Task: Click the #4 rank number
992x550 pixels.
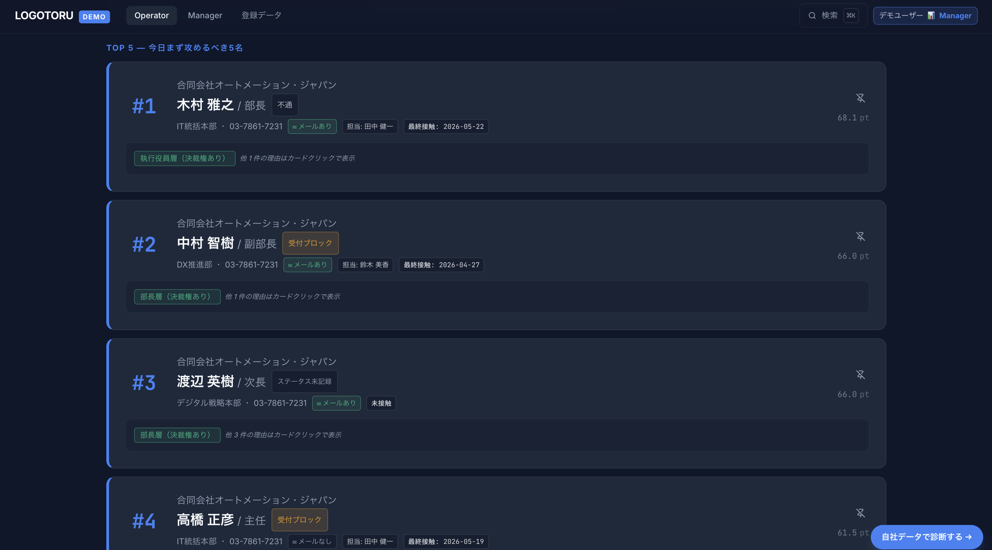Action: [x=144, y=521]
